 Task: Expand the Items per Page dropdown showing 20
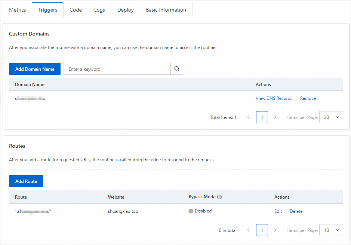point(331,117)
